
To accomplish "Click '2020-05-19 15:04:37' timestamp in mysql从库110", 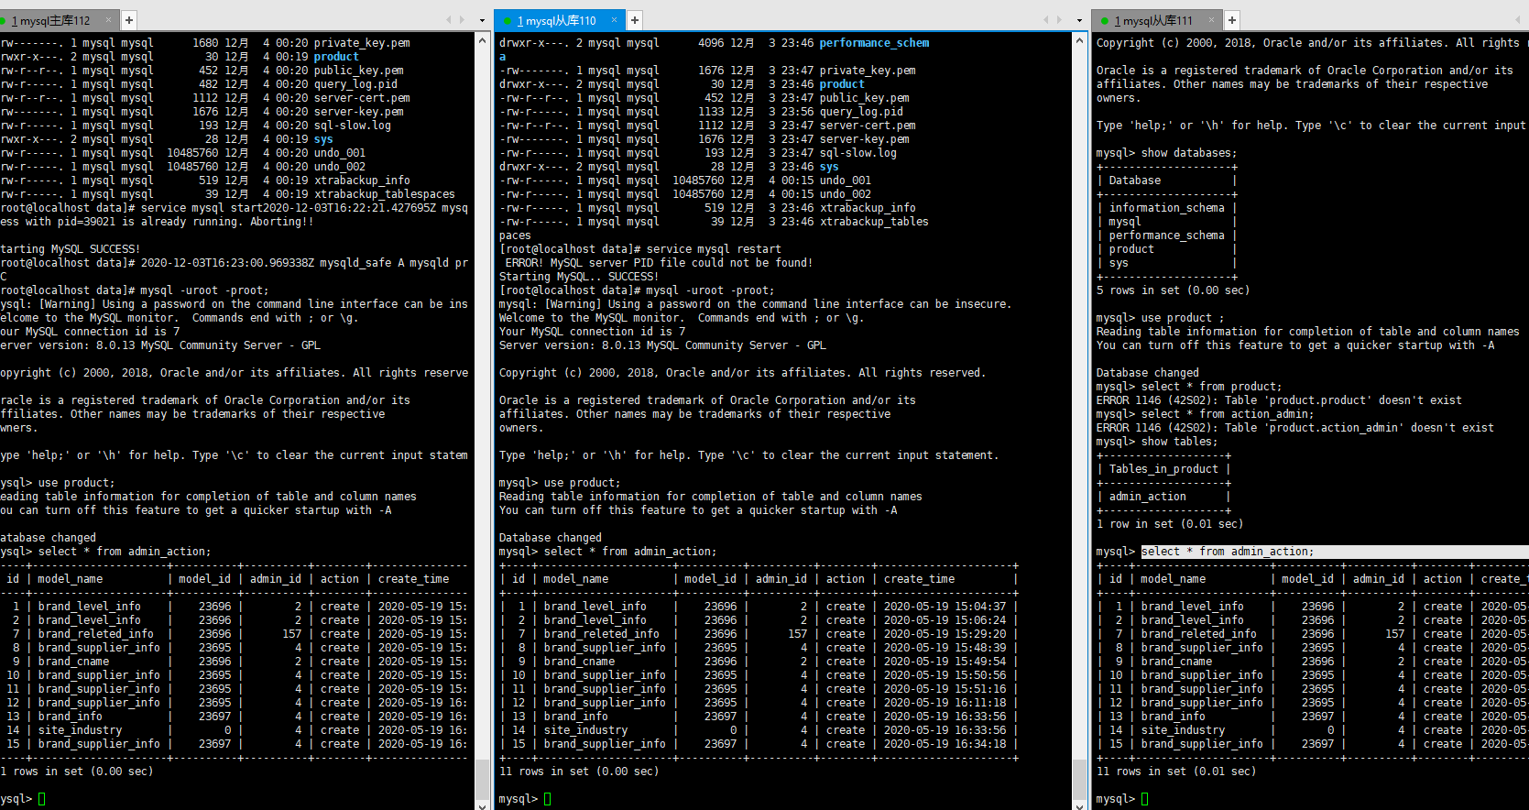I will 945,607.
